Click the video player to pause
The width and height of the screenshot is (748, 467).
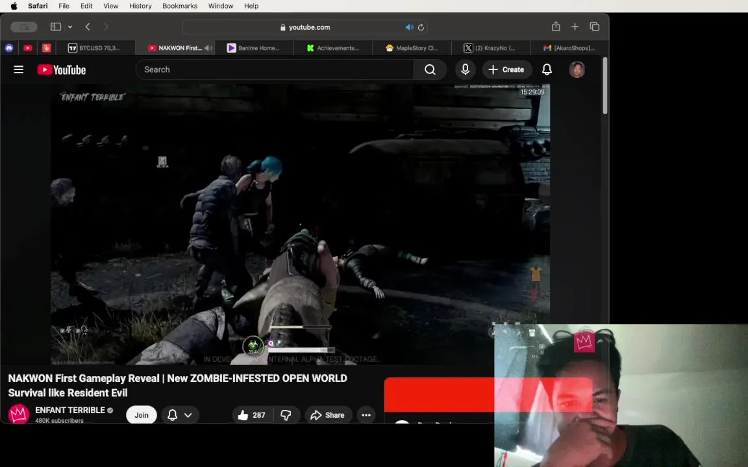[301, 224]
